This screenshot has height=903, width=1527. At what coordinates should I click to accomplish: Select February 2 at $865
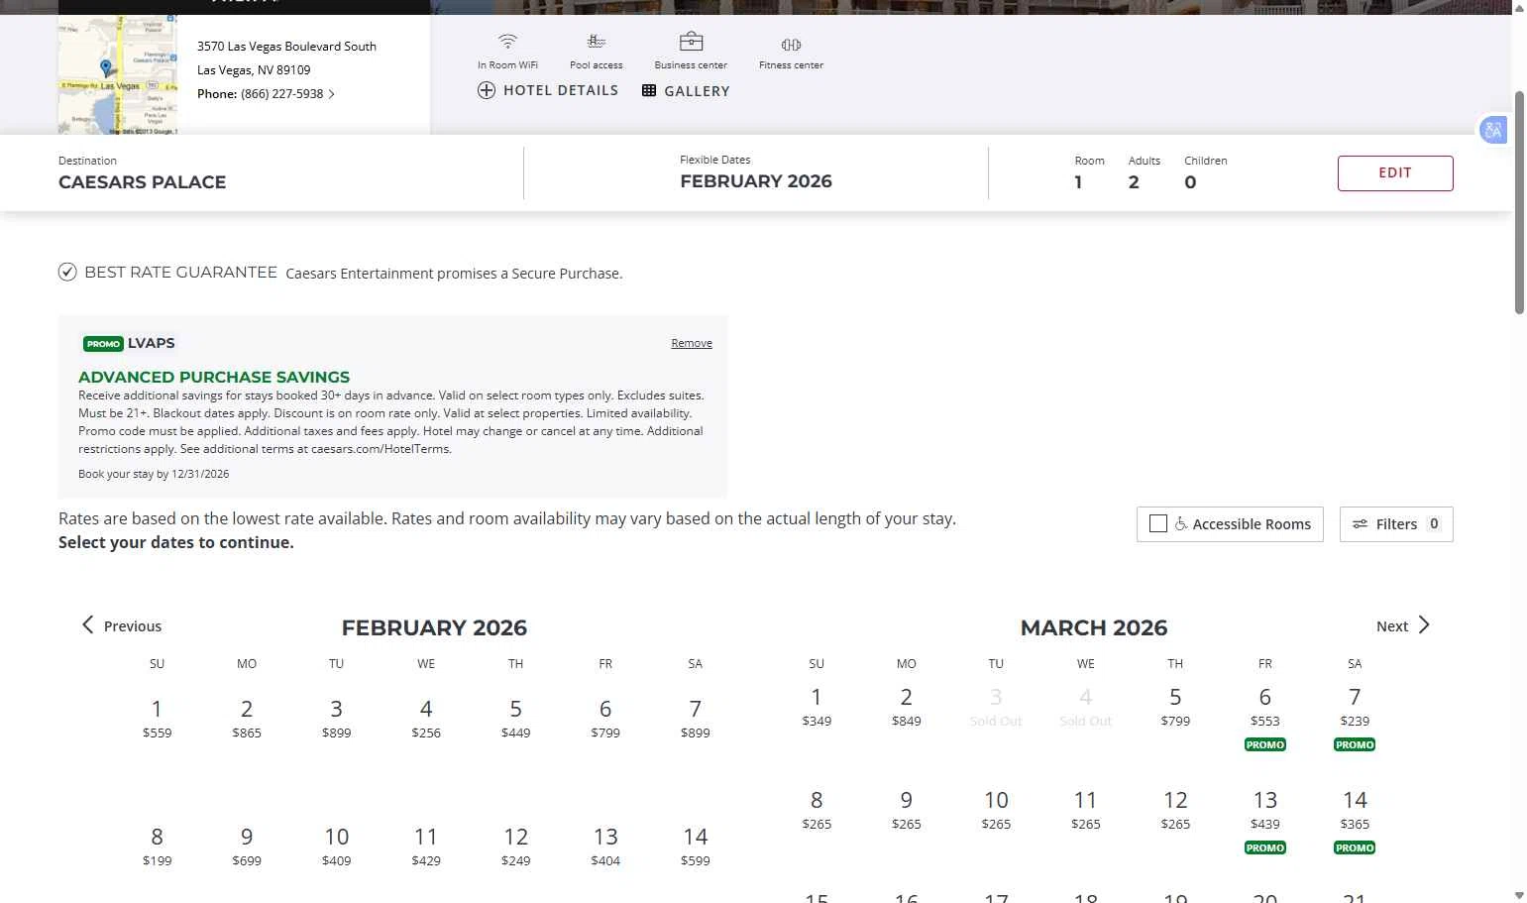coord(247,719)
